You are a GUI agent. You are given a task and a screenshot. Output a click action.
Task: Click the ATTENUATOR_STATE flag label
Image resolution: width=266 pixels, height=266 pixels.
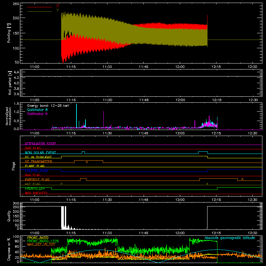click(40, 144)
